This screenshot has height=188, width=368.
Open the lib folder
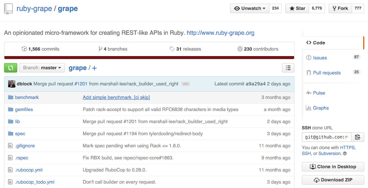(x=17, y=122)
